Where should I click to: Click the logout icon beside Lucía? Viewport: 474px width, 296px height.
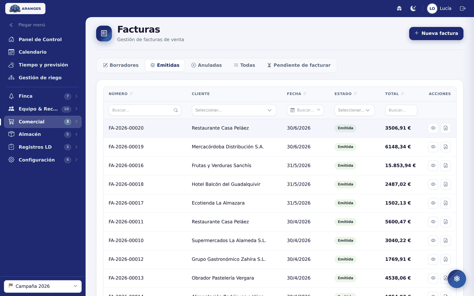pos(463,9)
